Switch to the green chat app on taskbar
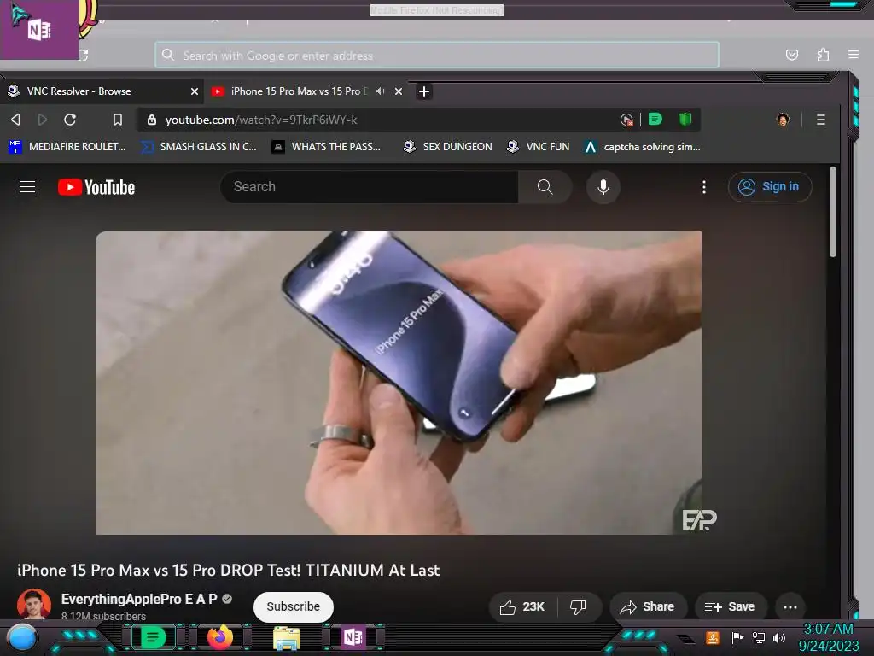This screenshot has height=656, width=874. (154, 637)
